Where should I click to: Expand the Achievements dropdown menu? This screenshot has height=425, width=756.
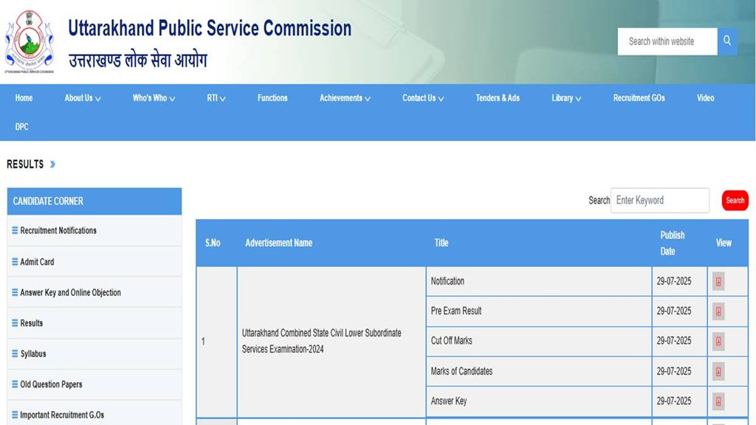pyautogui.click(x=345, y=98)
